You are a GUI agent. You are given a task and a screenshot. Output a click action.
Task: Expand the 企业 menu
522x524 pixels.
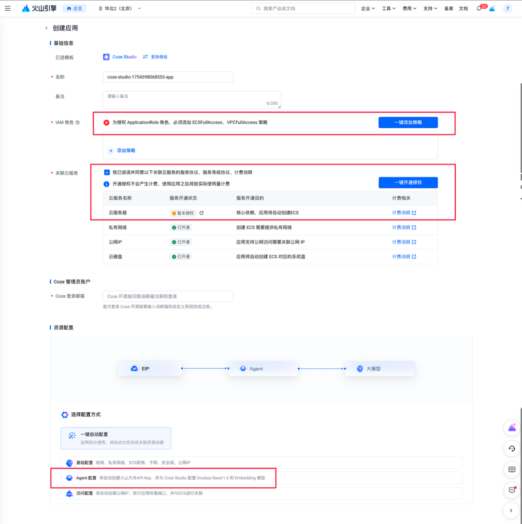coord(368,8)
